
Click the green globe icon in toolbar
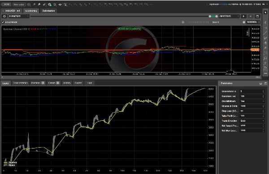click(50, 4)
